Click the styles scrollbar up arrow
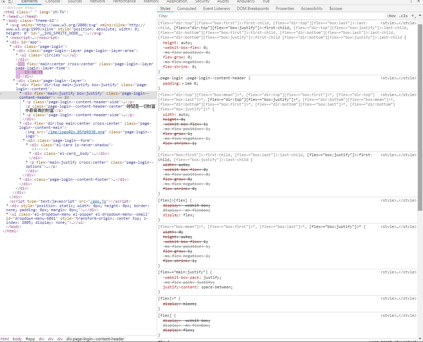This screenshot has width=423, height=342. (x=420, y=15)
